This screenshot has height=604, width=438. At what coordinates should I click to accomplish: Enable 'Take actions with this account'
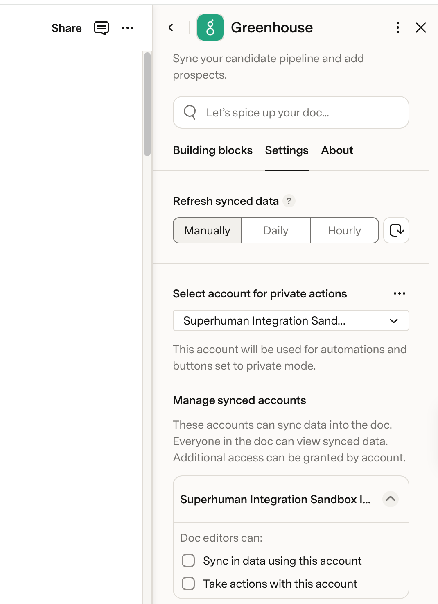pos(188,584)
